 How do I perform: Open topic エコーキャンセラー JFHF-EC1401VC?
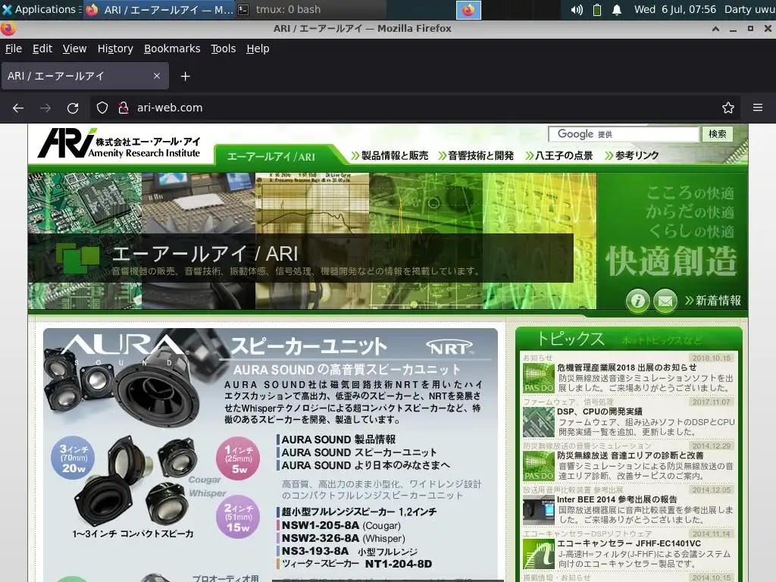coord(628,543)
